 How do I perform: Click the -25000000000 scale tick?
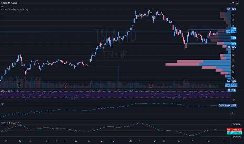236,137
